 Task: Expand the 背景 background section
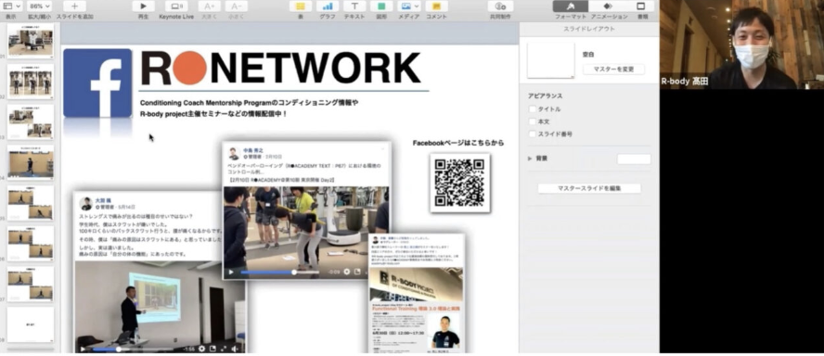pos(530,158)
